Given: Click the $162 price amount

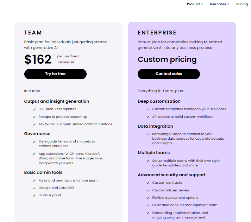Looking at the screenshot, I should click(x=38, y=59).
